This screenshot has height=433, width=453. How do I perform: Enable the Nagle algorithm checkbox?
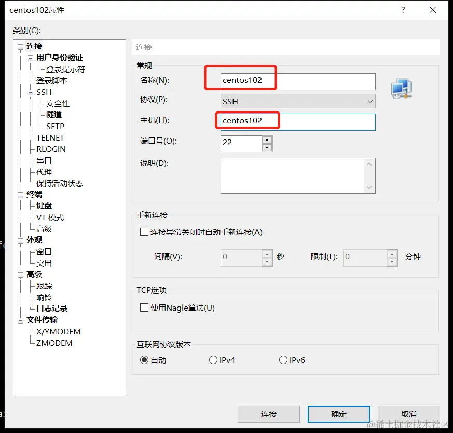(144, 308)
